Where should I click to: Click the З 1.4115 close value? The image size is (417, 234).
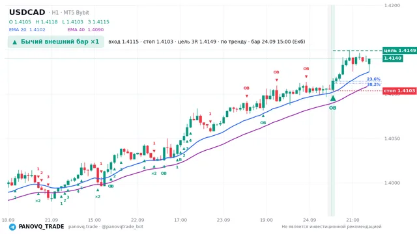tap(98, 22)
